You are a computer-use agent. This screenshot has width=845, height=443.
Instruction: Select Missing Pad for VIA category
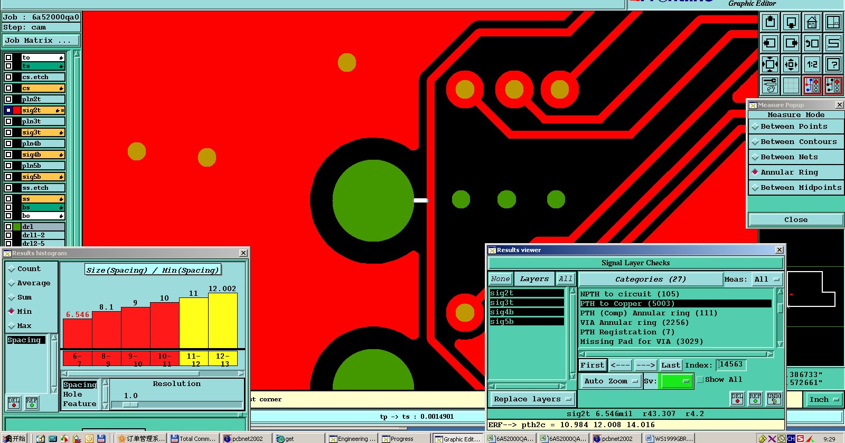[x=675, y=342]
